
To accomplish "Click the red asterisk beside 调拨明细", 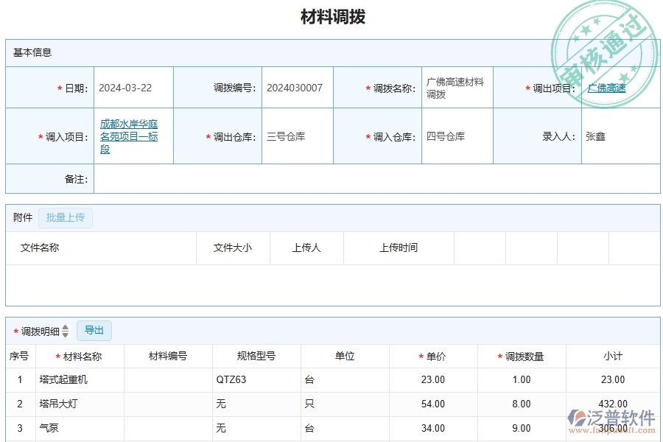I will pos(17,331).
